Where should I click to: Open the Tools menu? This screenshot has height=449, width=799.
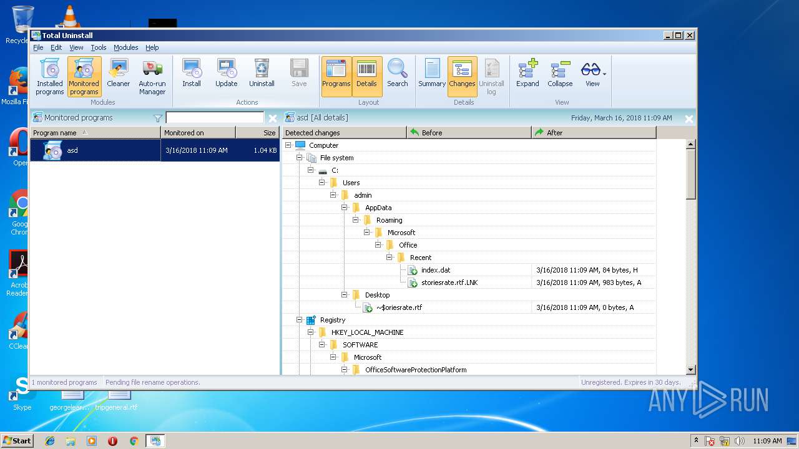[x=99, y=47]
